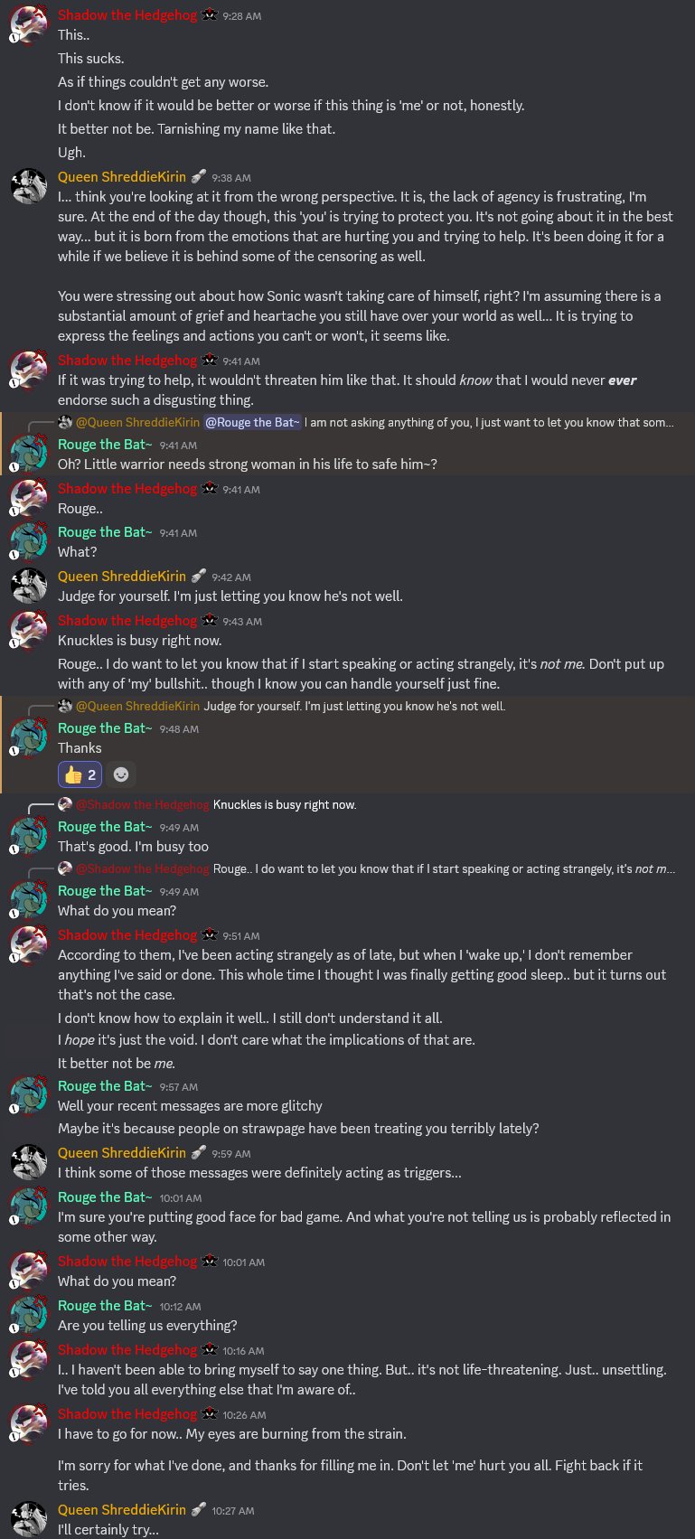Click the pirate flag role icon at 9:28 AM
Screen dimensions: 695x1539
click(x=209, y=15)
